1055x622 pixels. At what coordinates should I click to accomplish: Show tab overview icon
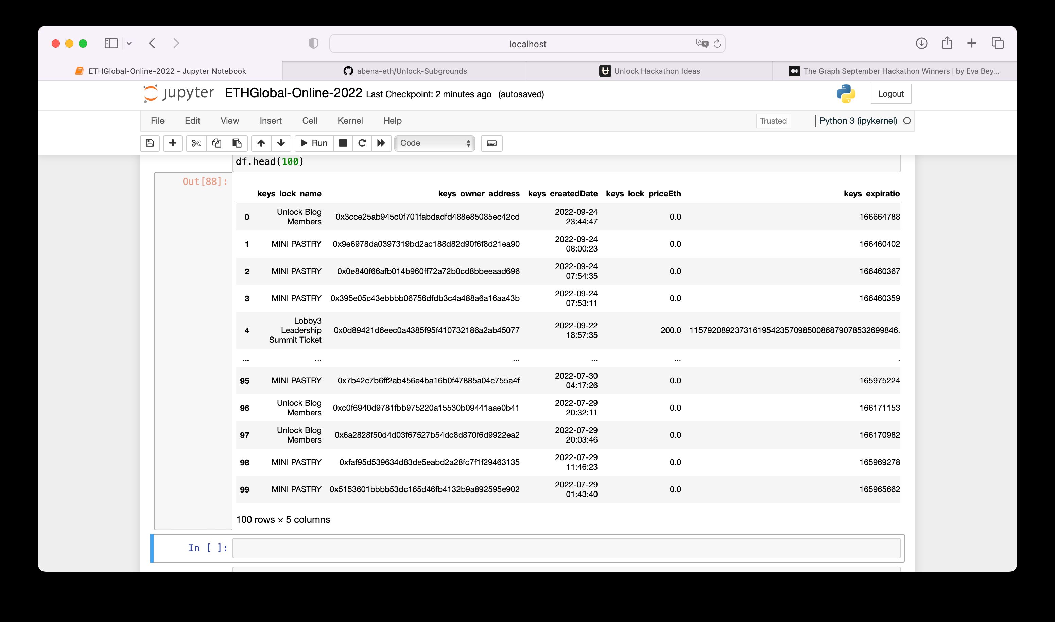(998, 43)
